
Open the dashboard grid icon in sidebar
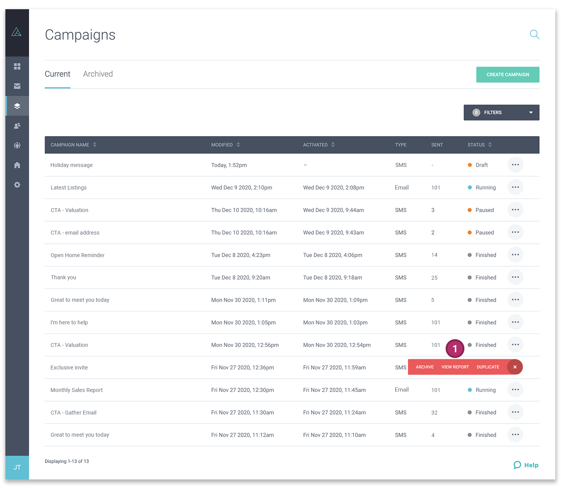(x=17, y=66)
